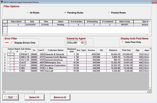
Task: Select the Posted Rules radio button
Action: click(109, 13)
